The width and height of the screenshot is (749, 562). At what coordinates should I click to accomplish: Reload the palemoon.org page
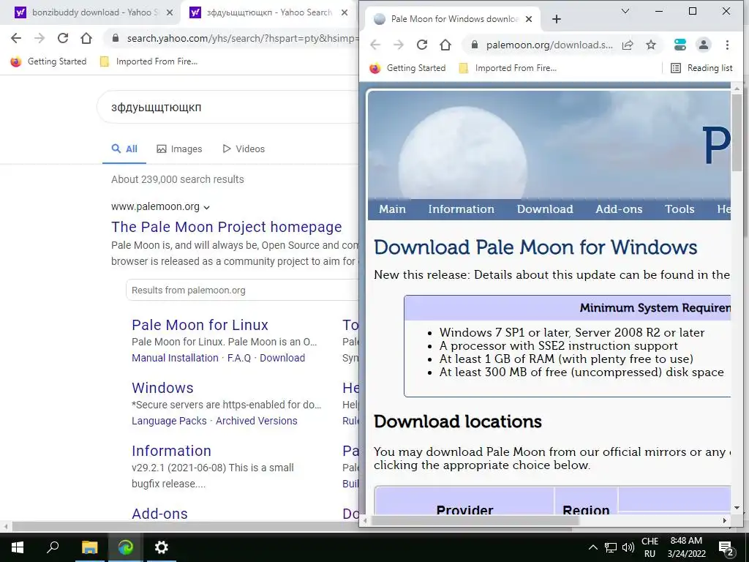coord(422,45)
